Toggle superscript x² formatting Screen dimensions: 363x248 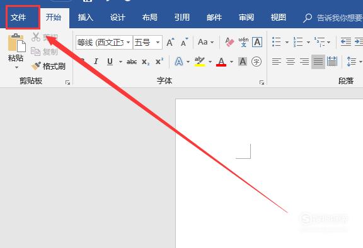click(159, 62)
